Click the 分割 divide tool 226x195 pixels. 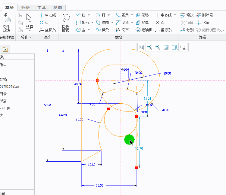(x=187, y=30)
